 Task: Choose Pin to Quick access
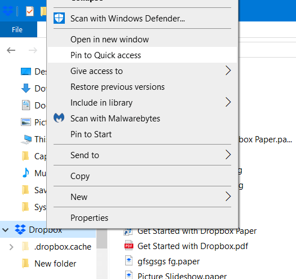click(x=142, y=55)
